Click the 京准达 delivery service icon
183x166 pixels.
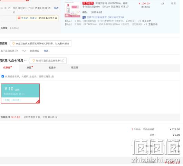click(x=19, y=18)
